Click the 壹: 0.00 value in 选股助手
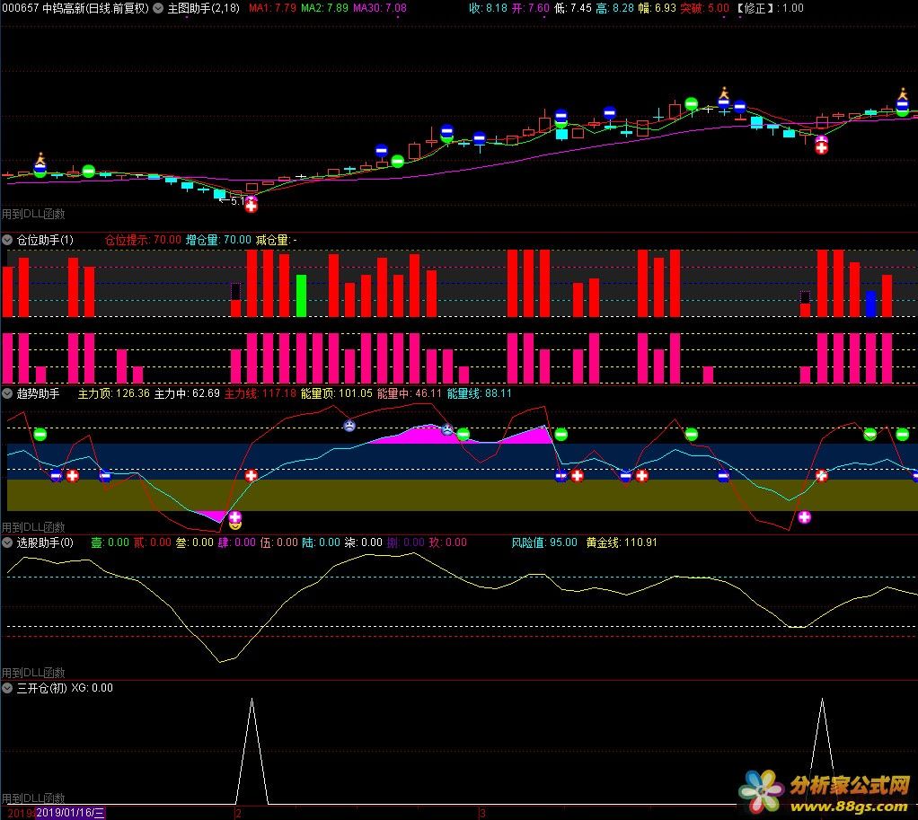Viewport: 918px width, 820px height. coord(110,542)
